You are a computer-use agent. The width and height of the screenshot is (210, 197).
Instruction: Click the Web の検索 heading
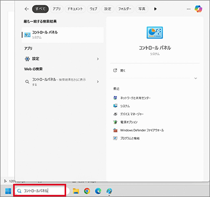(x=33, y=69)
